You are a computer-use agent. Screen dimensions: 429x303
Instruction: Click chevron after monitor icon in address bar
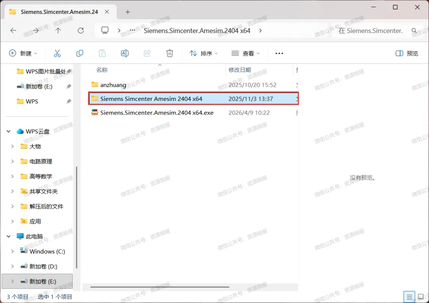[x=119, y=31]
